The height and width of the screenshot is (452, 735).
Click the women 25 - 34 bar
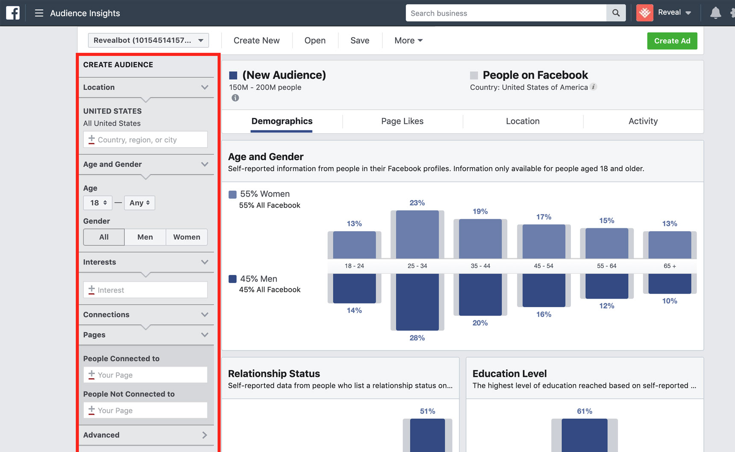click(x=417, y=235)
